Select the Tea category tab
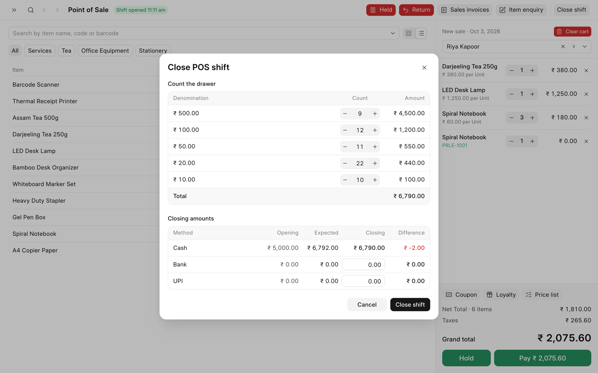 click(67, 51)
